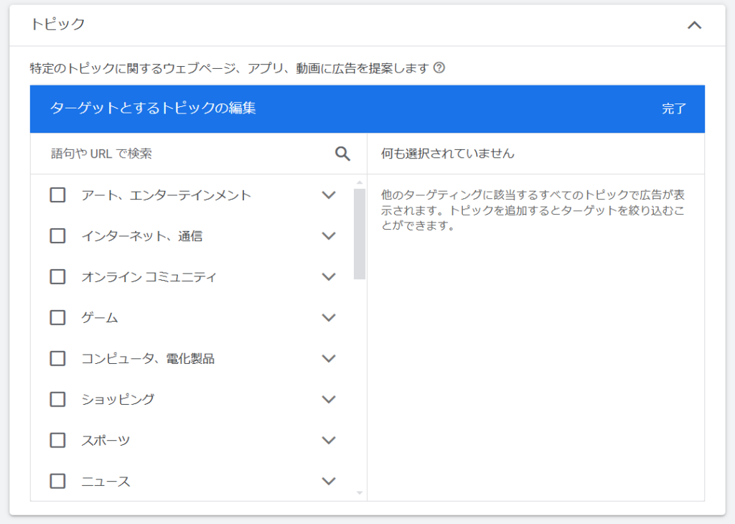735x524 pixels.
Task: Click the スポーツ topic label
Action: (106, 441)
